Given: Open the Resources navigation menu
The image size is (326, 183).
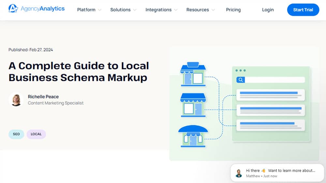Looking at the screenshot, I should point(200,10).
